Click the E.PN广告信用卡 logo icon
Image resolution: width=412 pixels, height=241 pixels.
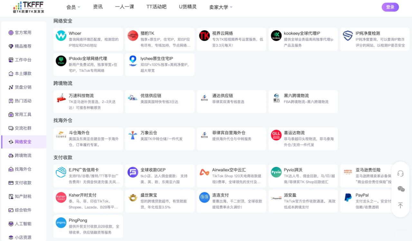tap(61, 172)
